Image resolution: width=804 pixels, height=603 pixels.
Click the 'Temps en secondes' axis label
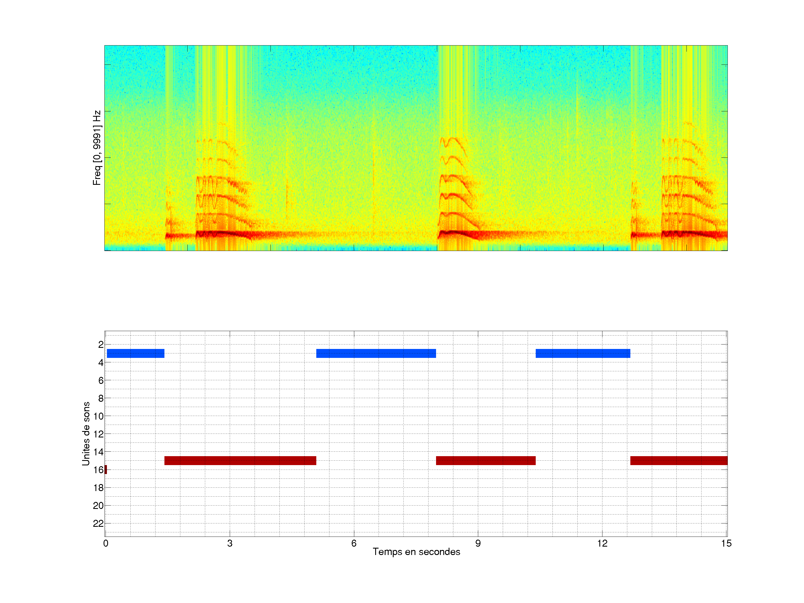pos(416,552)
